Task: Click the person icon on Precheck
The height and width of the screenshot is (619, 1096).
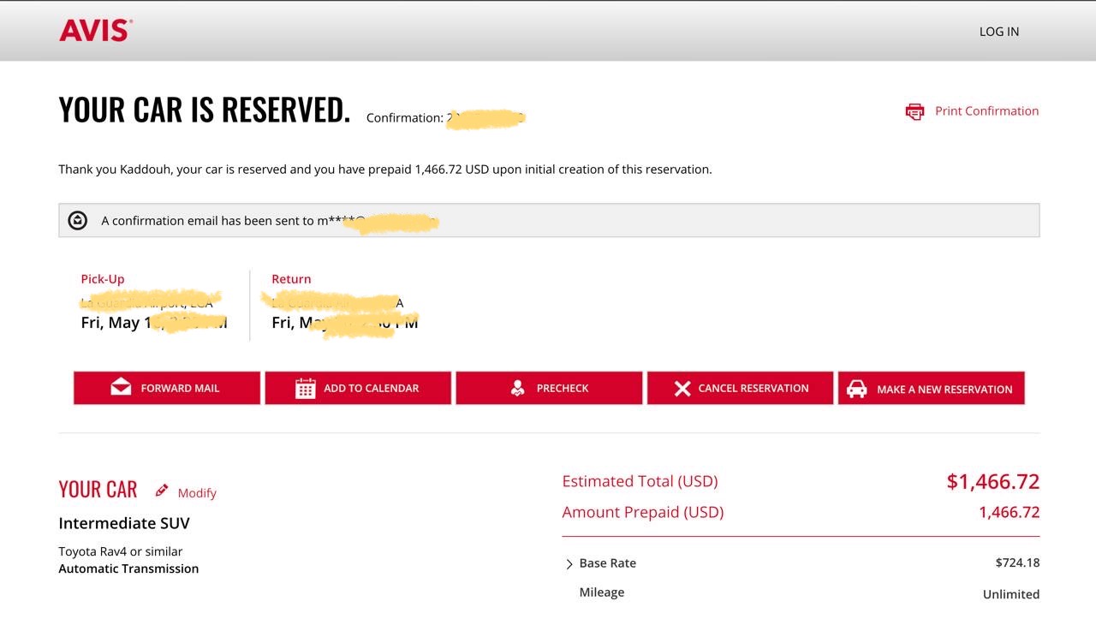Action: [517, 388]
